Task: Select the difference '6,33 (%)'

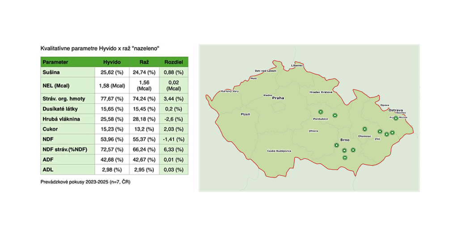Action: click(173, 150)
